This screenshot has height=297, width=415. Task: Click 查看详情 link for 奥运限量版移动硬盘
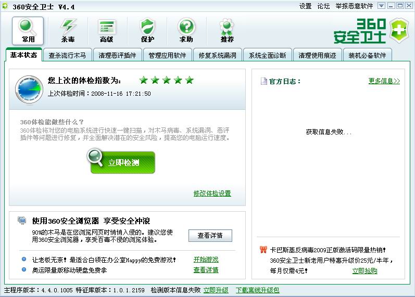click(x=206, y=270)
